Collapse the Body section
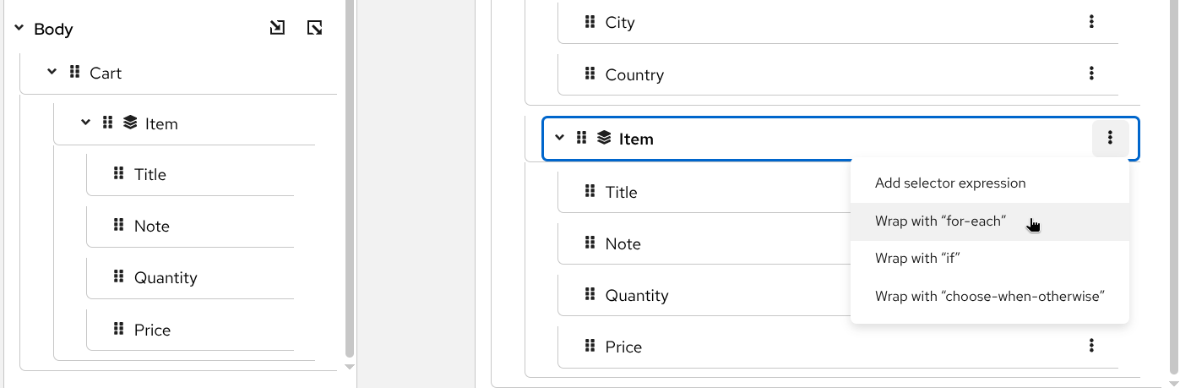The image size is (1180, 388). click(x=19, y=29)
